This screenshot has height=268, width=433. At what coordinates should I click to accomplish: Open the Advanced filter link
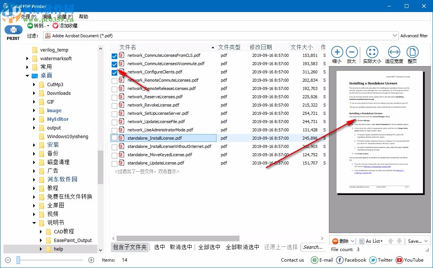click(414, 35)
